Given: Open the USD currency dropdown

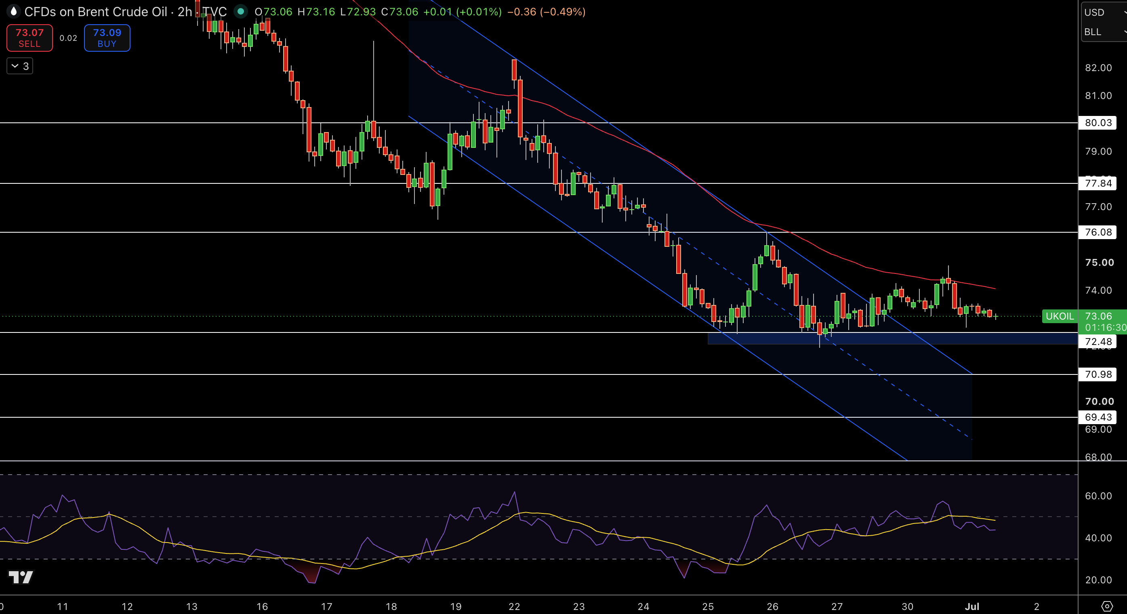Looking at the screenshot, I should click(1104, 12).
